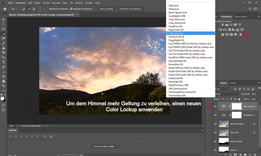Hide the Color Lookup 1 layer
Image resolution: width=261 pixels, height=156 pixels.
coord(215,106)
